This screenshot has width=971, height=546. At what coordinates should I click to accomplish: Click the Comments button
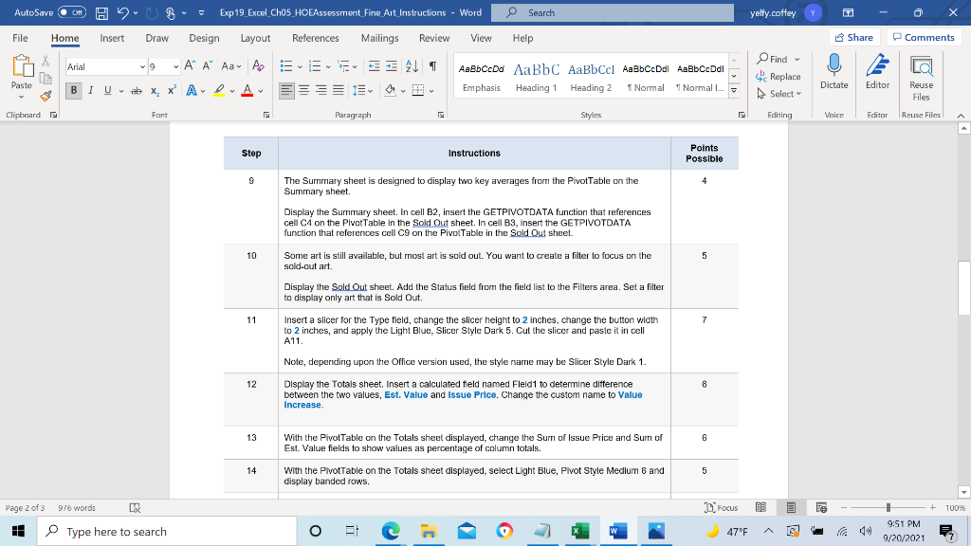tap(923, 37)
